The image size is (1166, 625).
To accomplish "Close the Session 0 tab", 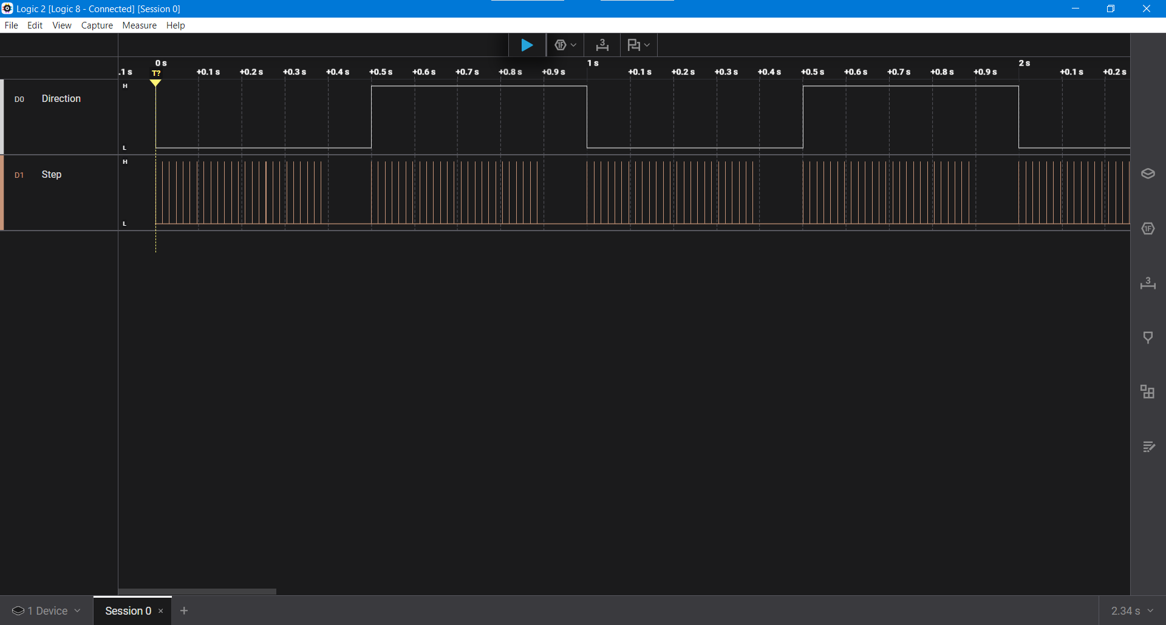I will [x=161, y=611].
